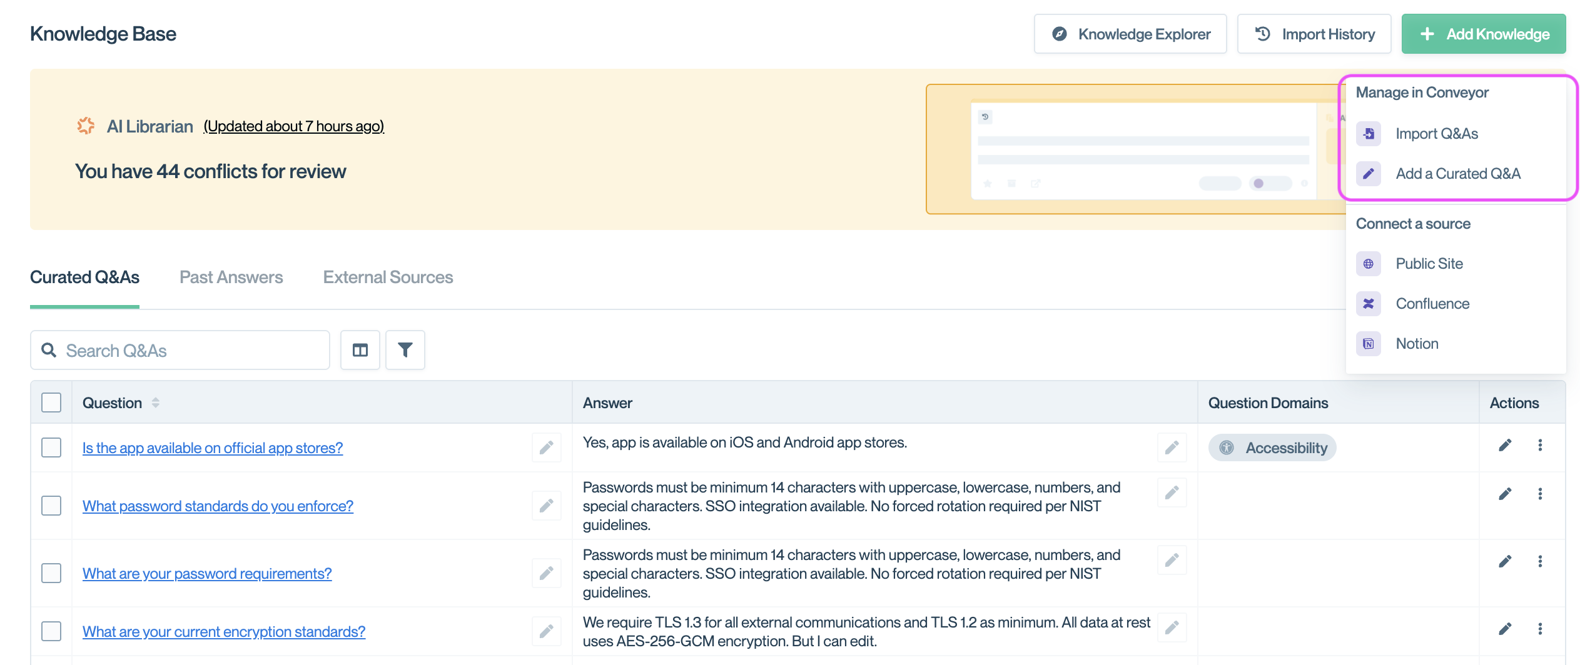Connect a Public Site source
Screen dimensions: 1580x665
pos(1456,264)
